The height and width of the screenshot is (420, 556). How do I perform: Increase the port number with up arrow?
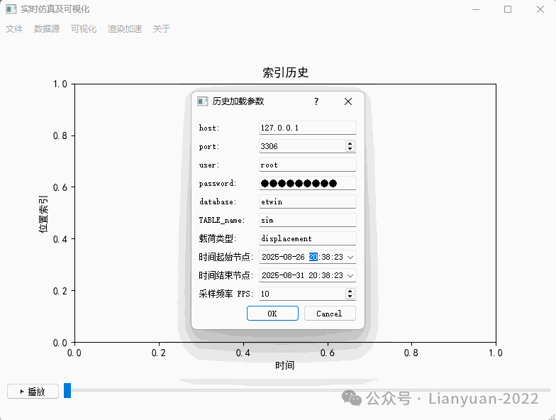tap(350, 143)
